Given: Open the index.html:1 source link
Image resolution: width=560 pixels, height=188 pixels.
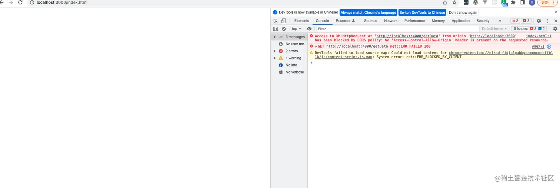Looking at the screenshot, I should click(x=539, y=36).
